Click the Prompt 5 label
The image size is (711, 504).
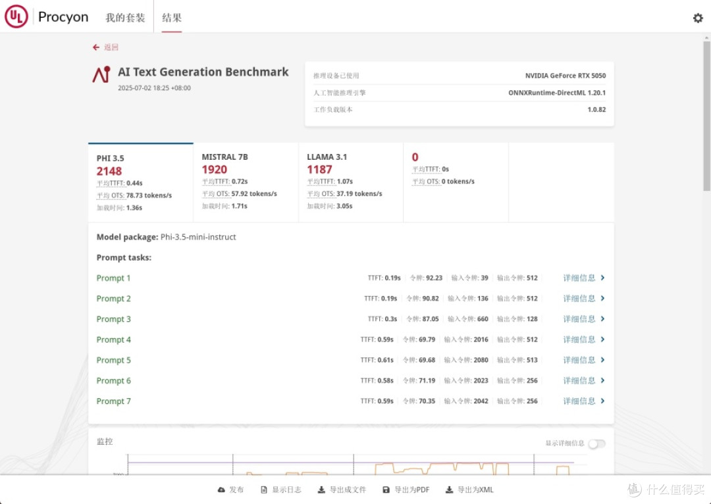[113, 360]
